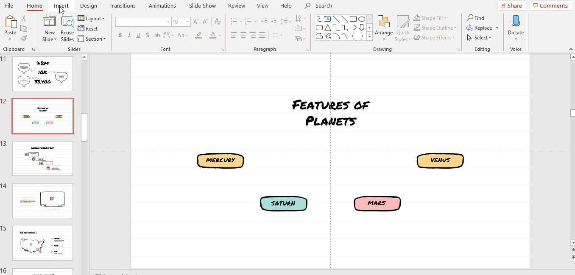The height and width of the screenshot is (275, 575).
Task: Toggle Underline text formatting
Action: (x=139, y=35)
